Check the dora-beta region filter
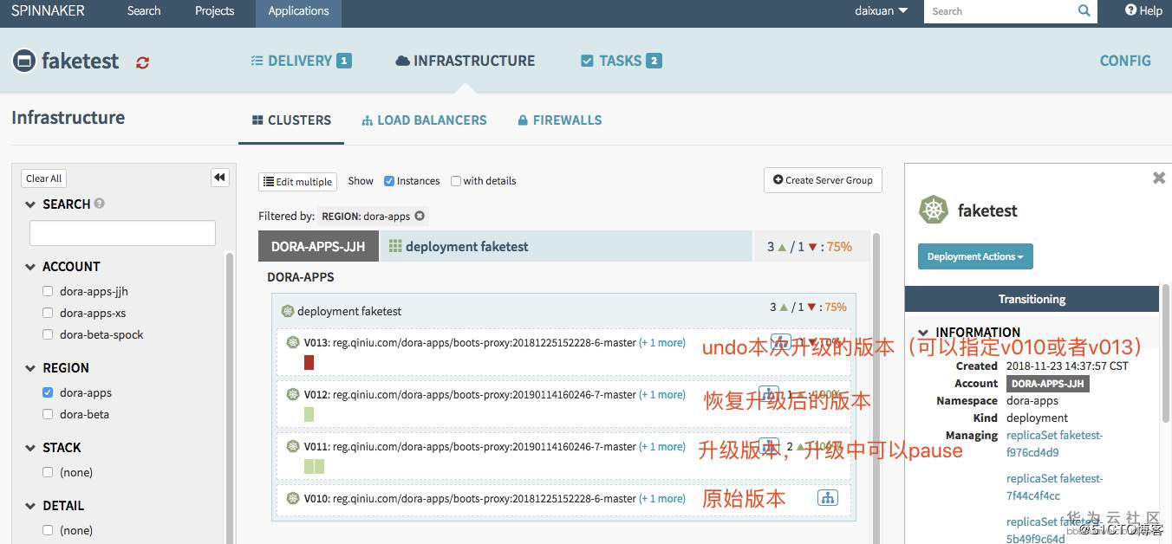 point(49,414)
